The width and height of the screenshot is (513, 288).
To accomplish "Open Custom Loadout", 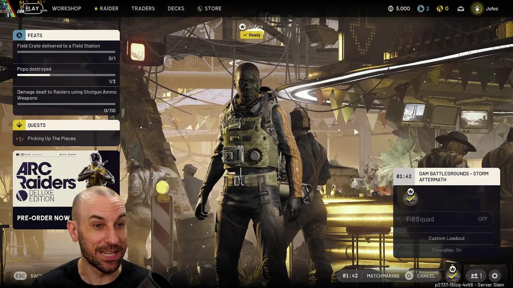I will pyautogui.click(x=446, y=238).
